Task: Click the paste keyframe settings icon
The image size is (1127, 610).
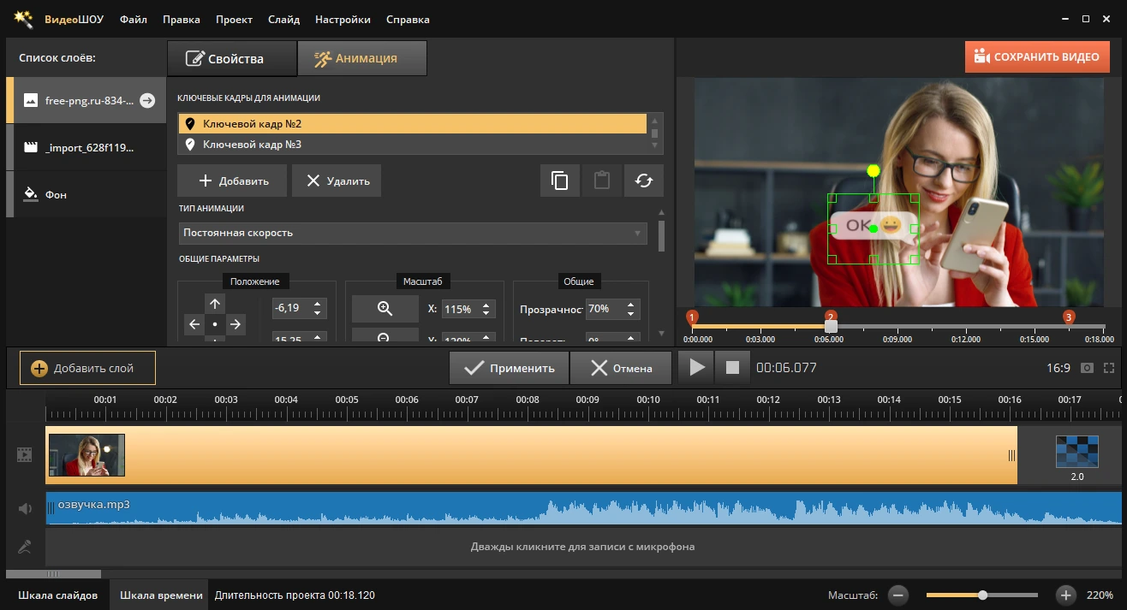Action: tap(602, 181)
